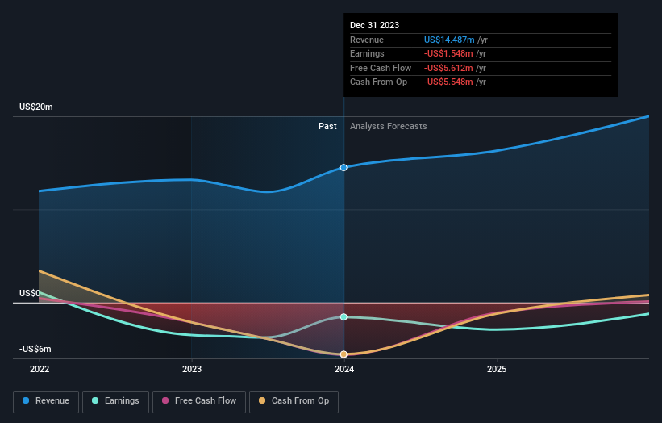Click the US$0 y-axis label
Image resolution: width=662 pixels, height=423 pixels.
tap(30, 293)
